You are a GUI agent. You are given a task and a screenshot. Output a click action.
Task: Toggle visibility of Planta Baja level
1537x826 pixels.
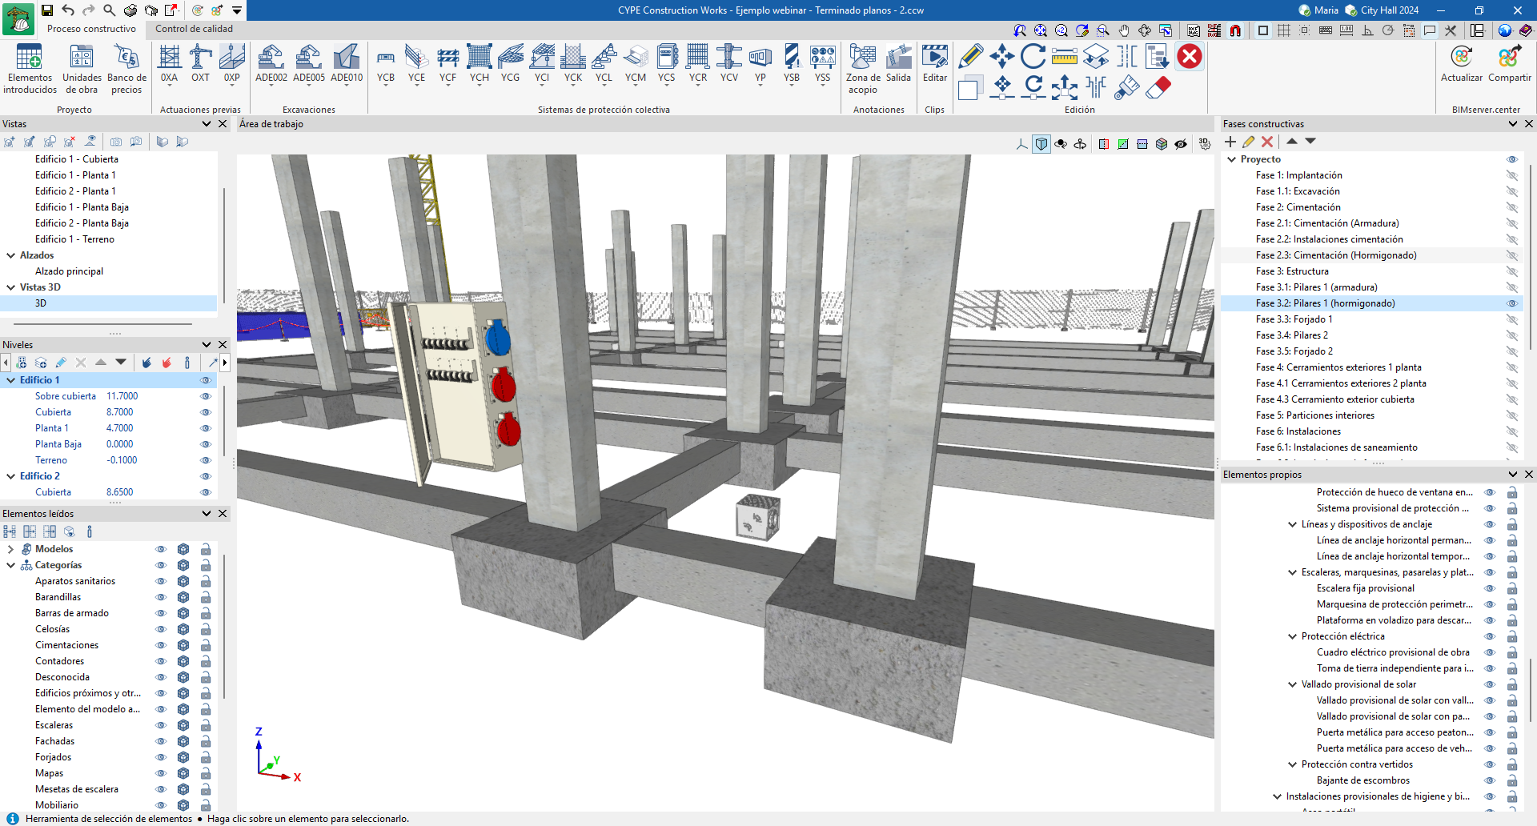click(x=206, y=444)
